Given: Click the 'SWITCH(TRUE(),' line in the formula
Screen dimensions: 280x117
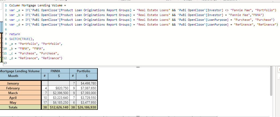Looking at the screenshot, I should click(22, 39).
